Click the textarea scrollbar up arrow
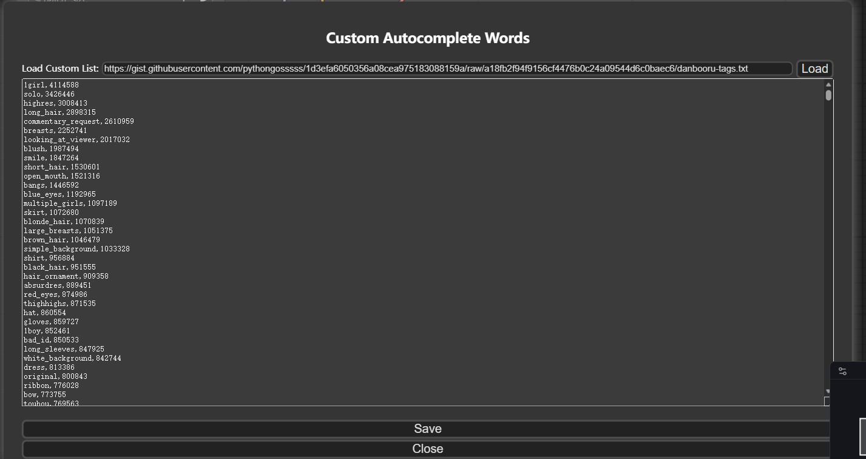866x459 pixels. point(828,84)
